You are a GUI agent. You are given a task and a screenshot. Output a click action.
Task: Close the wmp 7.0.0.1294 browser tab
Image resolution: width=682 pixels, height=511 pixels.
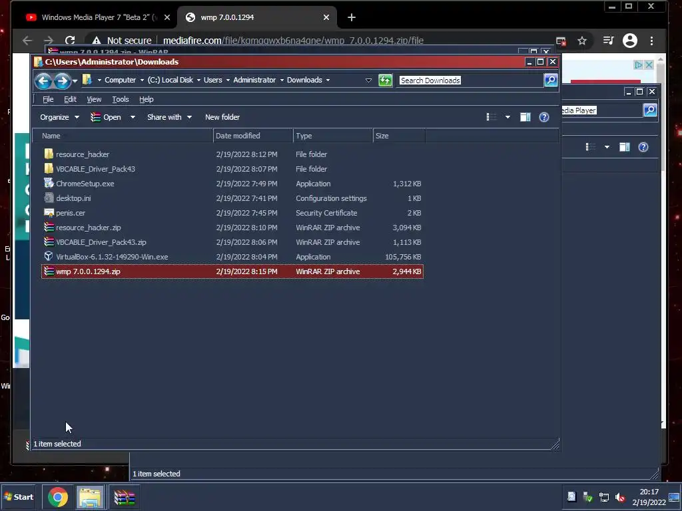tap(326, 17)
